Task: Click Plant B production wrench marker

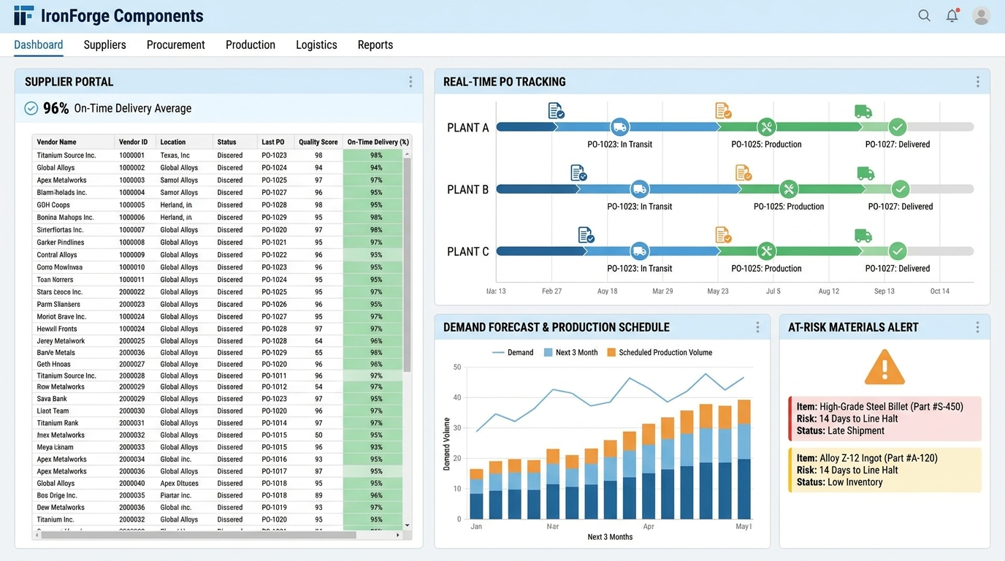Action: [789, 189]
